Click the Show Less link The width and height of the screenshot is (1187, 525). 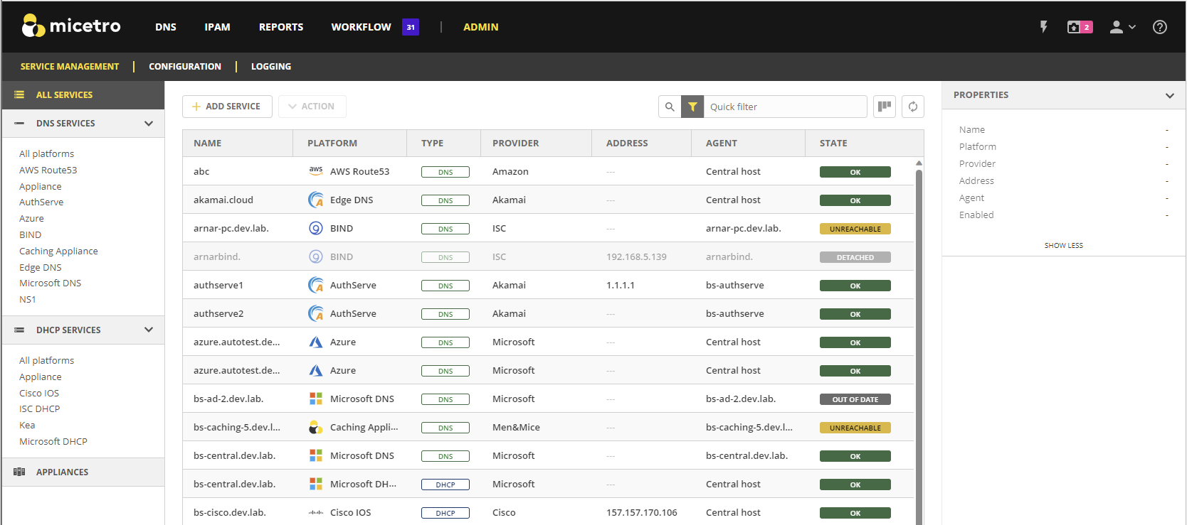click(x=1063, y=246)
